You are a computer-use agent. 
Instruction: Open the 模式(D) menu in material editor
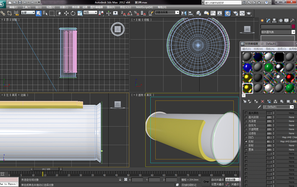(x=246, y=49)
